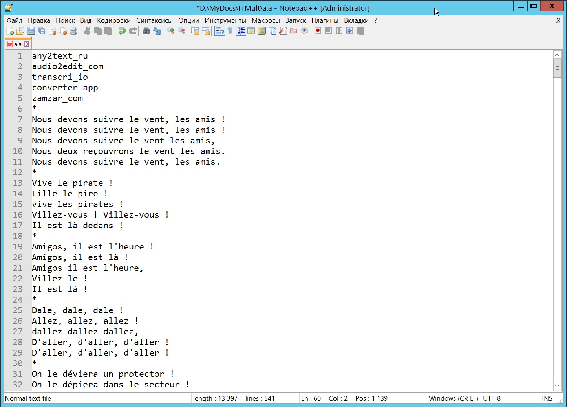
Task: Toggle indent guide display button
Action: tap(241, 31)
